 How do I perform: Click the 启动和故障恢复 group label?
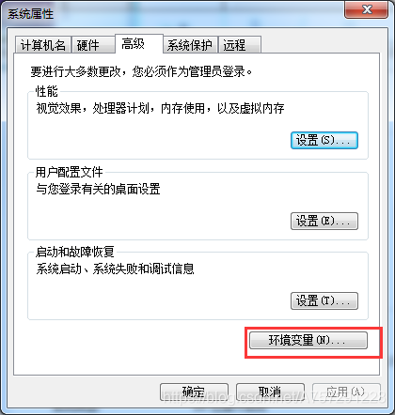(x=74, y=252)
